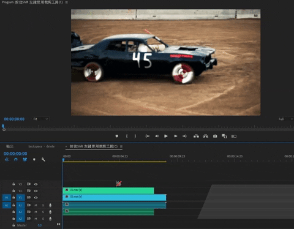This screenshot has height=229, width=294.
Task: Toggle timeline snapping magnet icon
Action: [16, 159]
